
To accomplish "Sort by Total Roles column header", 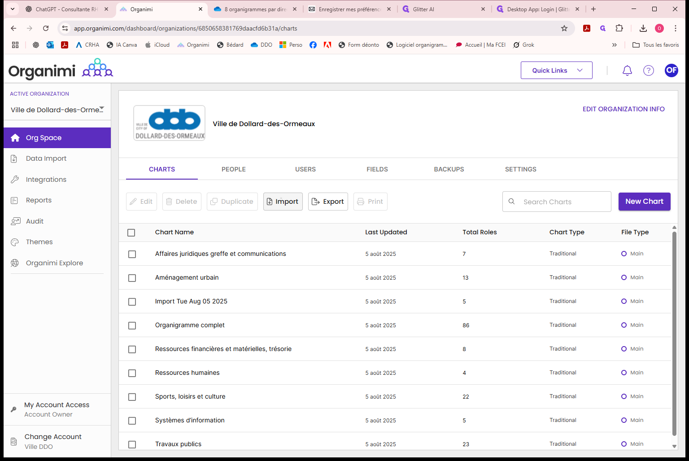I will click(480, 232).
